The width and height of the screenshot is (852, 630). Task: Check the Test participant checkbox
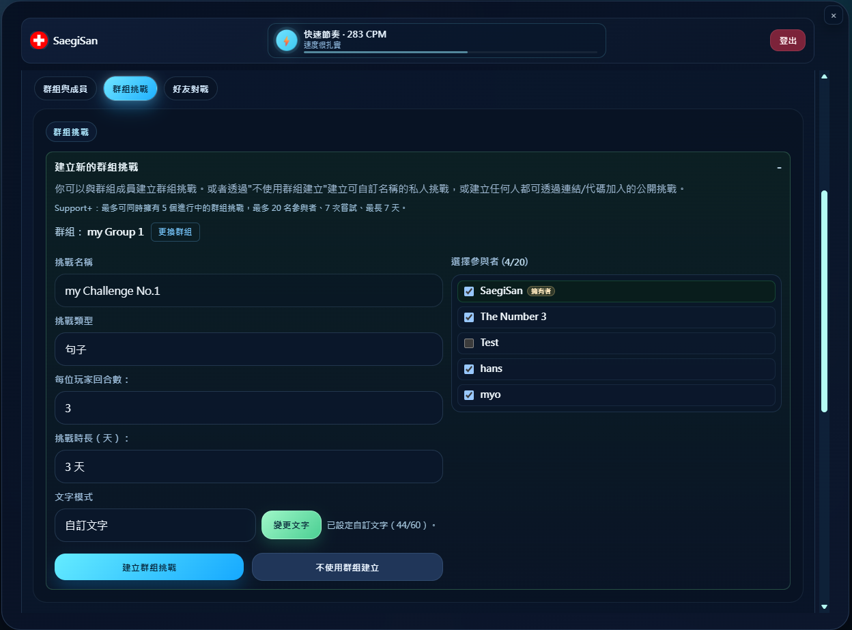(x=469, y=343)
